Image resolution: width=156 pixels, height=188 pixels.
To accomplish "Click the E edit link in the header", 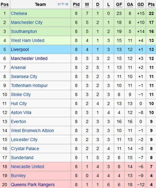I will tap(67, 4).
